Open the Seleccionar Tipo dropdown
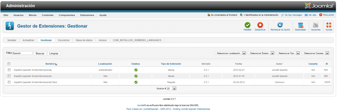Screen dimensions: 337x111 [x=288, y=53]
